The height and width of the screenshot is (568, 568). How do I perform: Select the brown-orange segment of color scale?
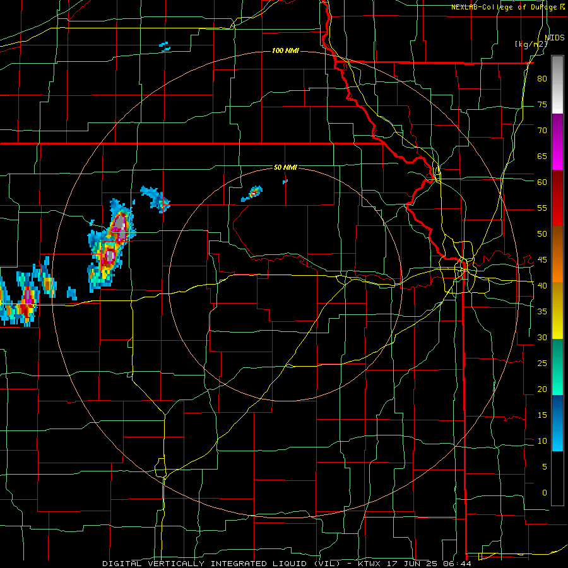pos(557,254)
